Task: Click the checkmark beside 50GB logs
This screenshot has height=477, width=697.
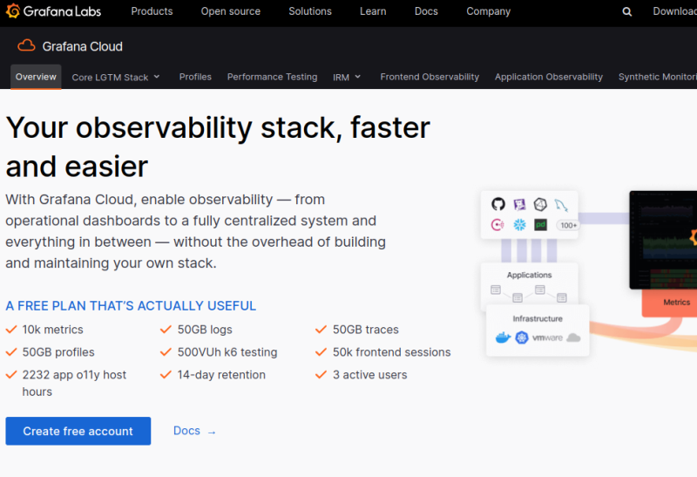Action: pyautogui.click(x=166, y=330)
